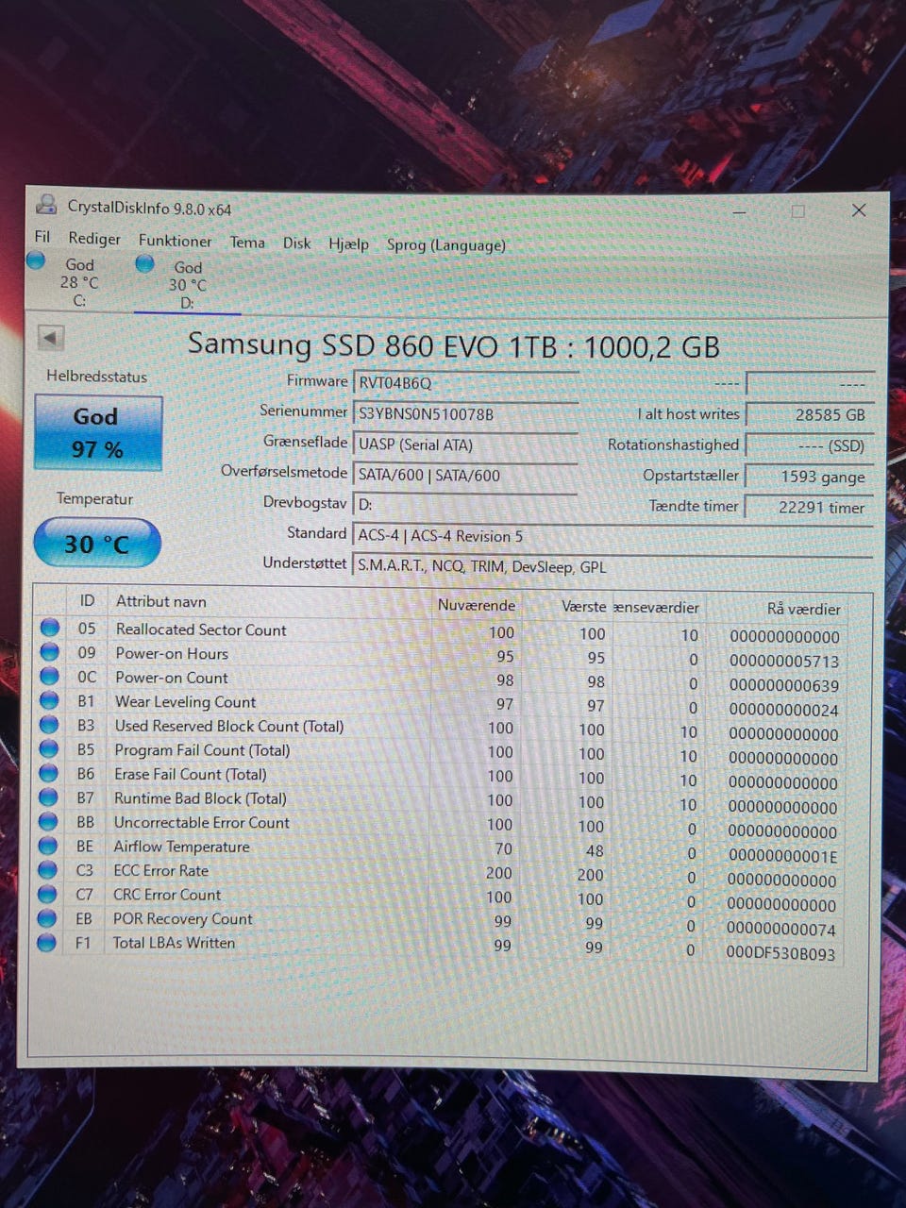Viewport: 906px width, 1208px height.
Task: Click status icon for Erase Fail Count
Action: (48, 773)
